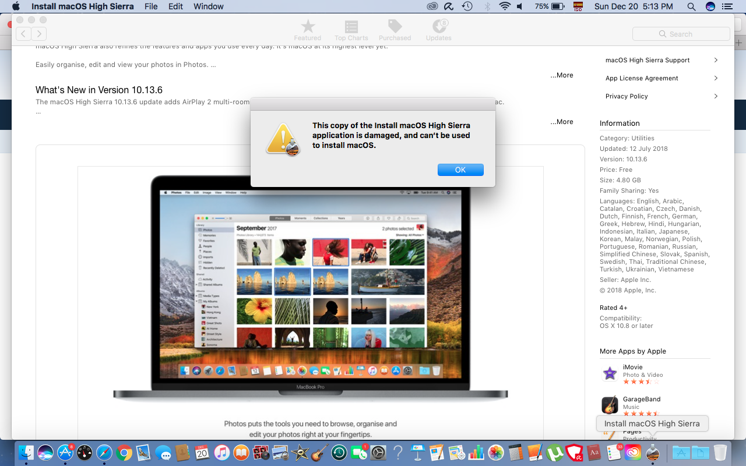Viewport: 746px width, 466px height.
Task: Open the File menu
Action: coord(151,6)
